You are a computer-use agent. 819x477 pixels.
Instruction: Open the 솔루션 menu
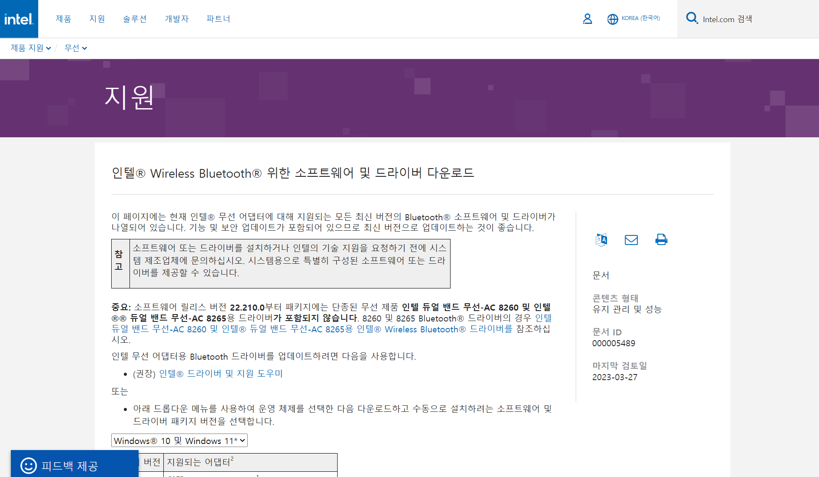135,19
